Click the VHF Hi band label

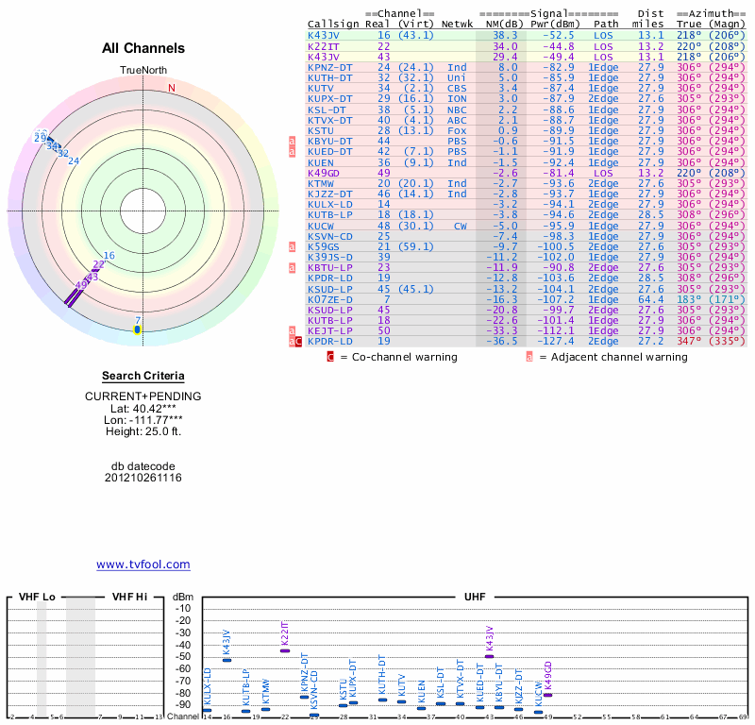(x=130, y=597)
